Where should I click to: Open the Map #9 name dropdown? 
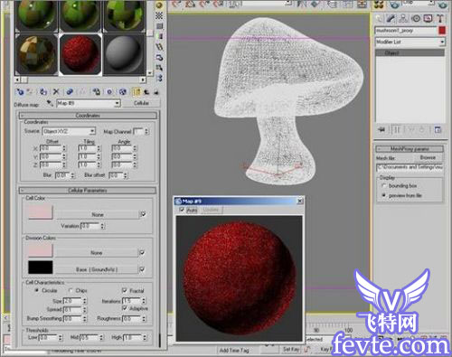(117, 103)
